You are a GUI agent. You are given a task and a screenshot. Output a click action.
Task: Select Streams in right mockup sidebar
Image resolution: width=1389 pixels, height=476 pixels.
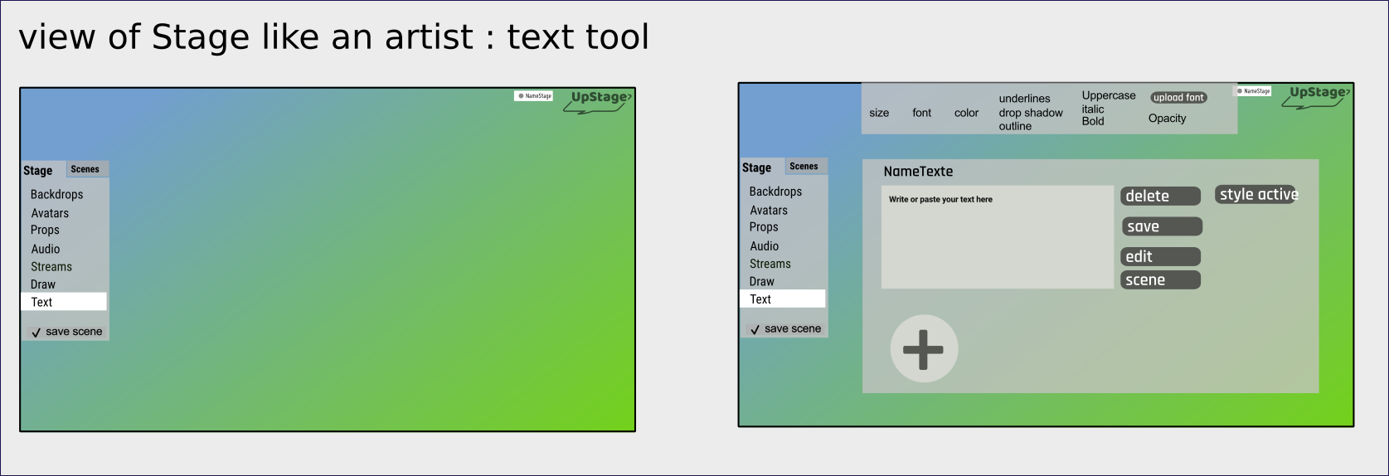pos(770,264)
